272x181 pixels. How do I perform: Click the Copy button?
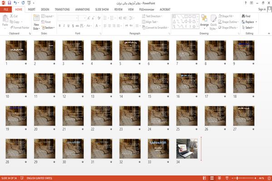pyautogui.click(x=16, y=22)
